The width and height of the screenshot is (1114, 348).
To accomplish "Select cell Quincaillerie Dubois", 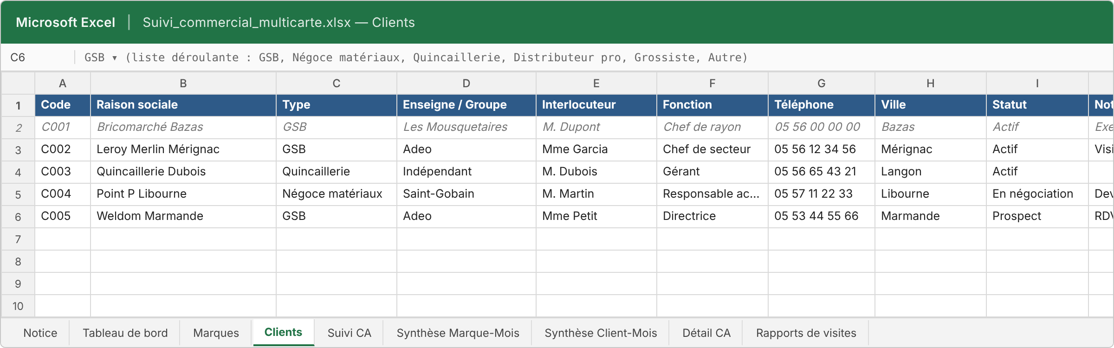I will click(x=183, y=172).
